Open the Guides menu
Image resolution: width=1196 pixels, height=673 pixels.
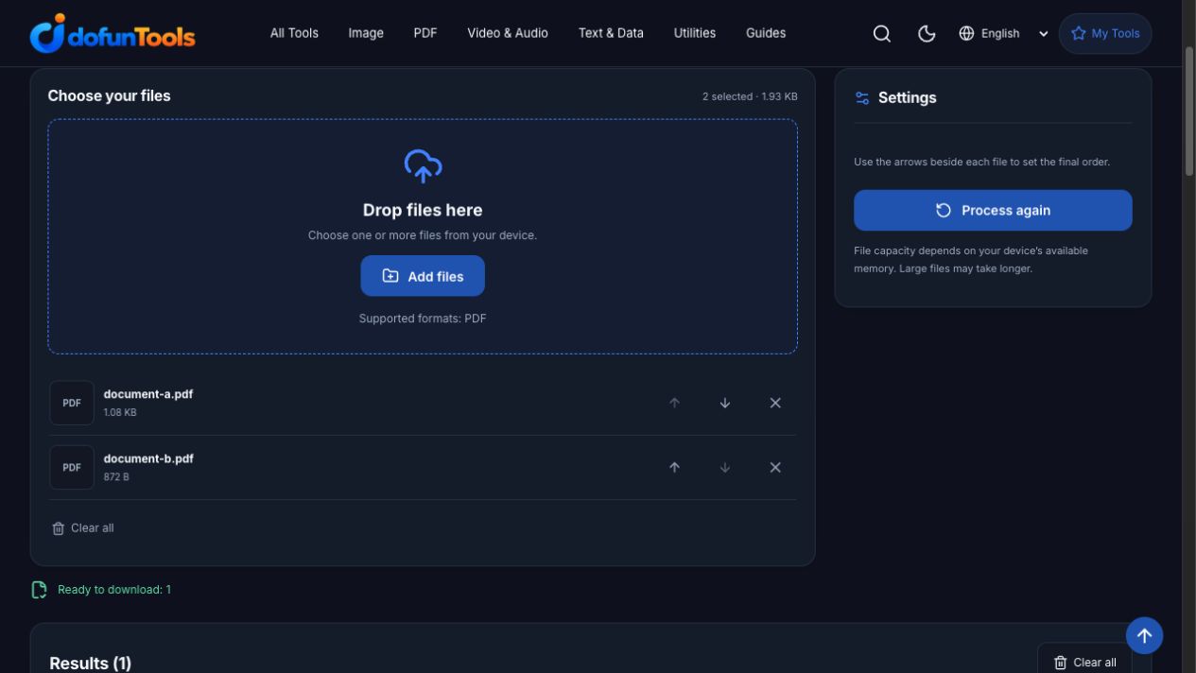[766, 33]
